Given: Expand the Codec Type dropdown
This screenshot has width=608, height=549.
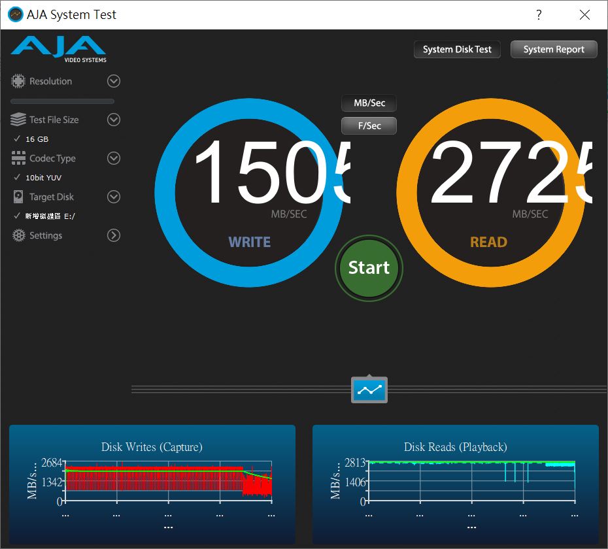Looking at the screenshot, I should click(114, 158).
